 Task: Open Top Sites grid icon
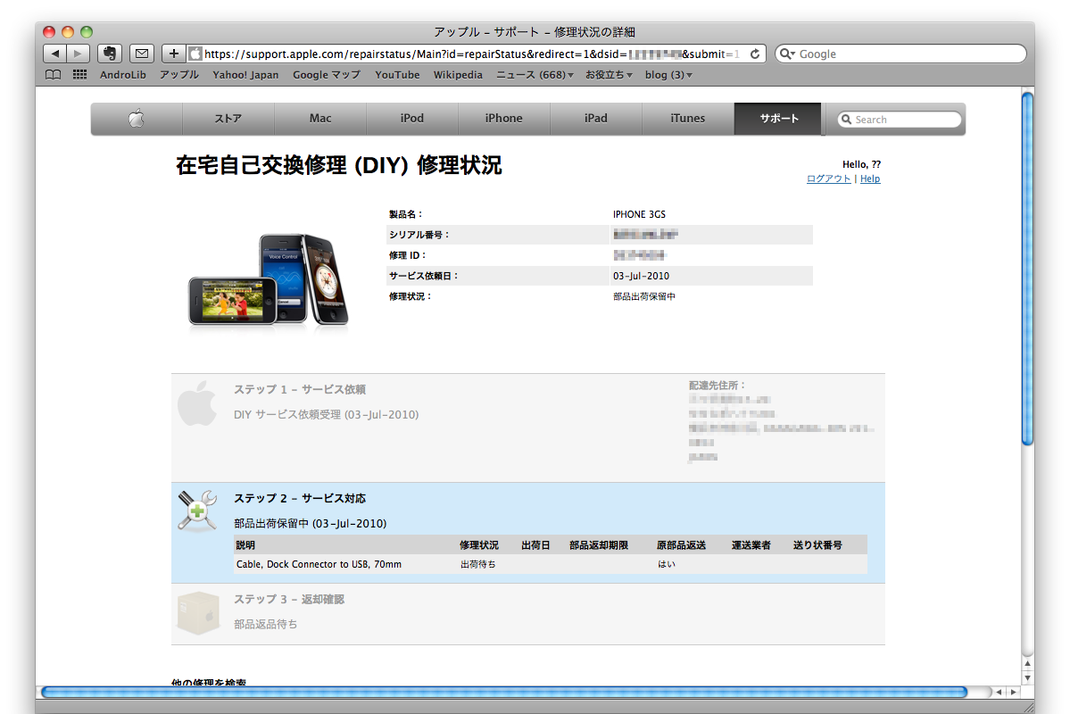[x=79, y=74]
